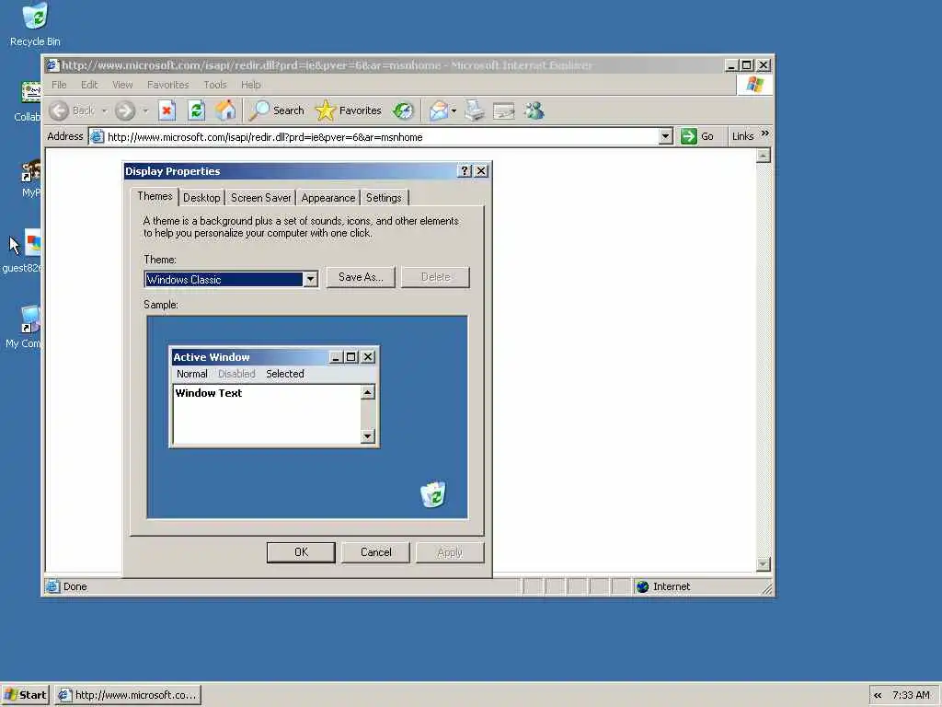The width and height of the screenshot is (942, 707).
Task: Click the Start button on the taskbar
Action: [25, 696]
